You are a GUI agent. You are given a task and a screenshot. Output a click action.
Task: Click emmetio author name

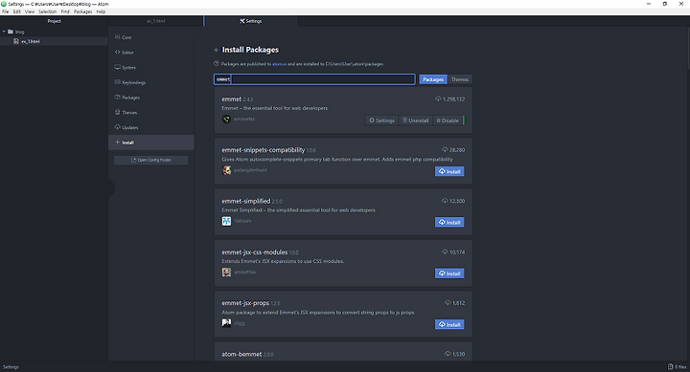244,119
